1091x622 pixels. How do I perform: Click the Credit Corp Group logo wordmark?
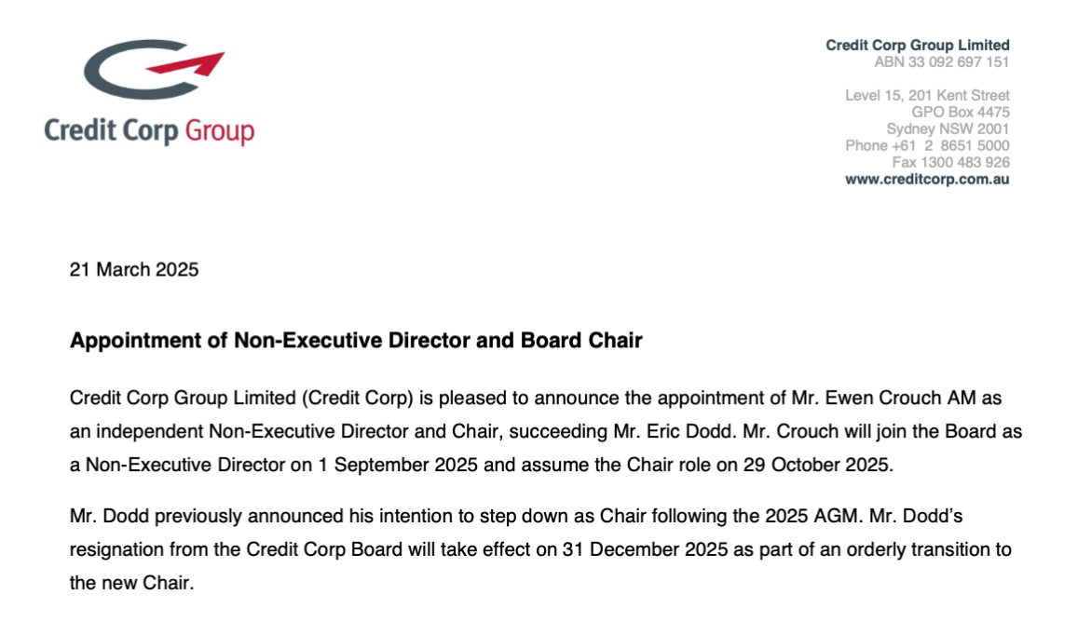click(x=149, y=130)
